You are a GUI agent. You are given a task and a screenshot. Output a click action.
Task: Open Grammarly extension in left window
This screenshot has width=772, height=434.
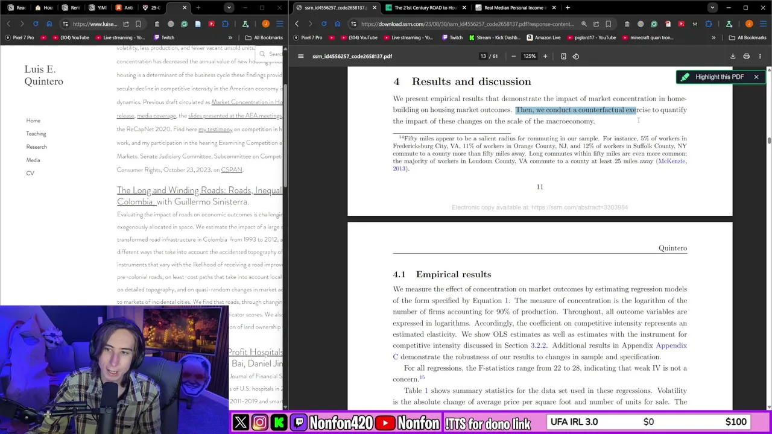(x=184, y=24)
